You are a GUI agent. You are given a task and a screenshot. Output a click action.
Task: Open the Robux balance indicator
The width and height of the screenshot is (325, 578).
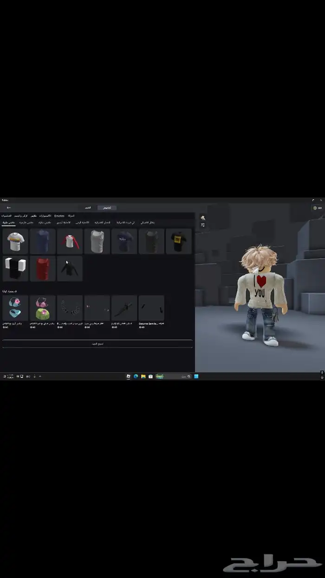318,208
